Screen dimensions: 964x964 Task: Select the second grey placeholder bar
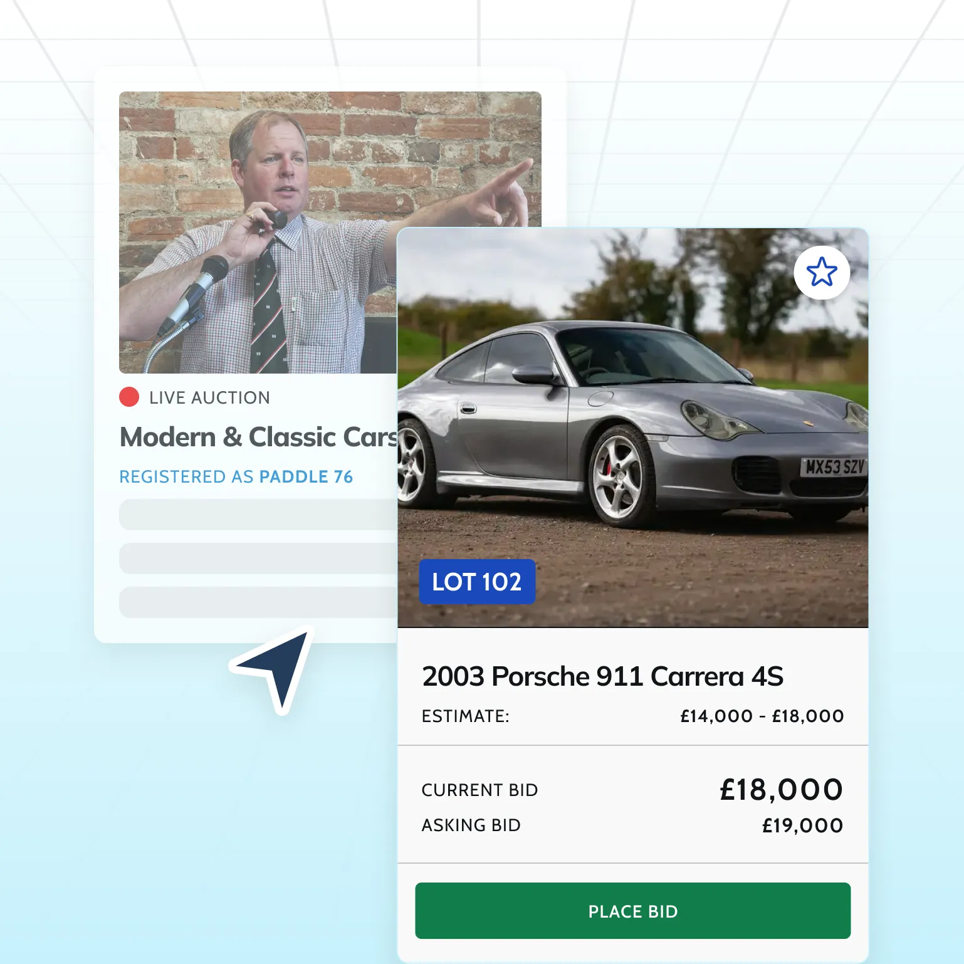coord(258,558)
